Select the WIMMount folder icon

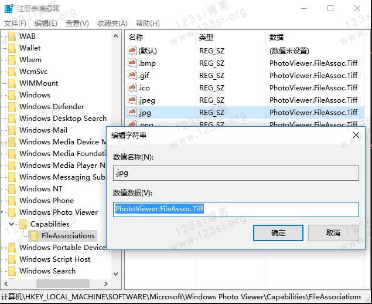tap(12, 83)
